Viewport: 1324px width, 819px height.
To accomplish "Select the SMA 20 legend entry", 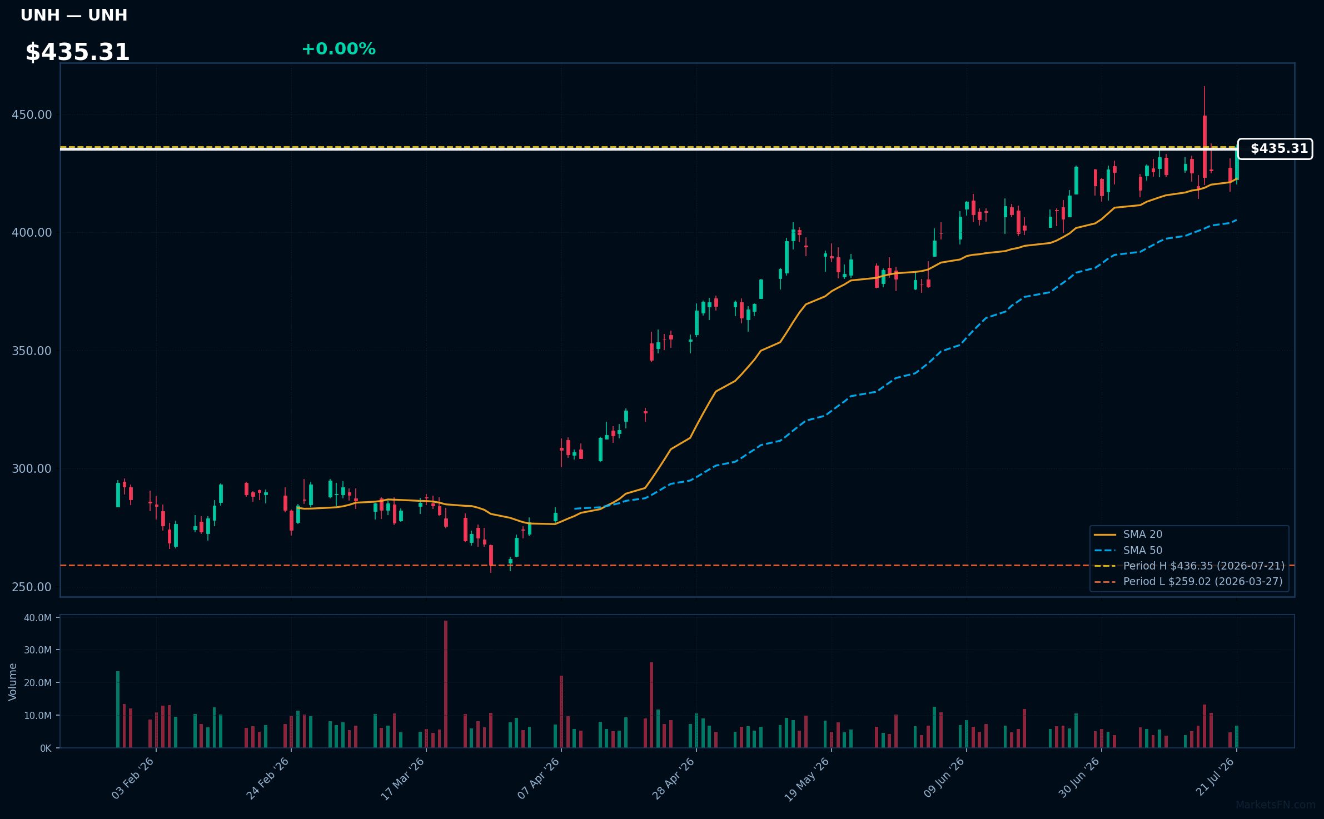I will click(1128, 535).
